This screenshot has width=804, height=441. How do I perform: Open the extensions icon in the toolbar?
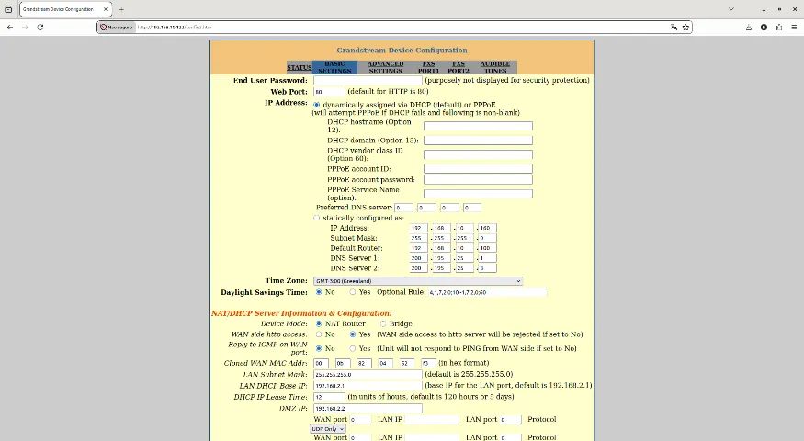click(x=779, y=28)
